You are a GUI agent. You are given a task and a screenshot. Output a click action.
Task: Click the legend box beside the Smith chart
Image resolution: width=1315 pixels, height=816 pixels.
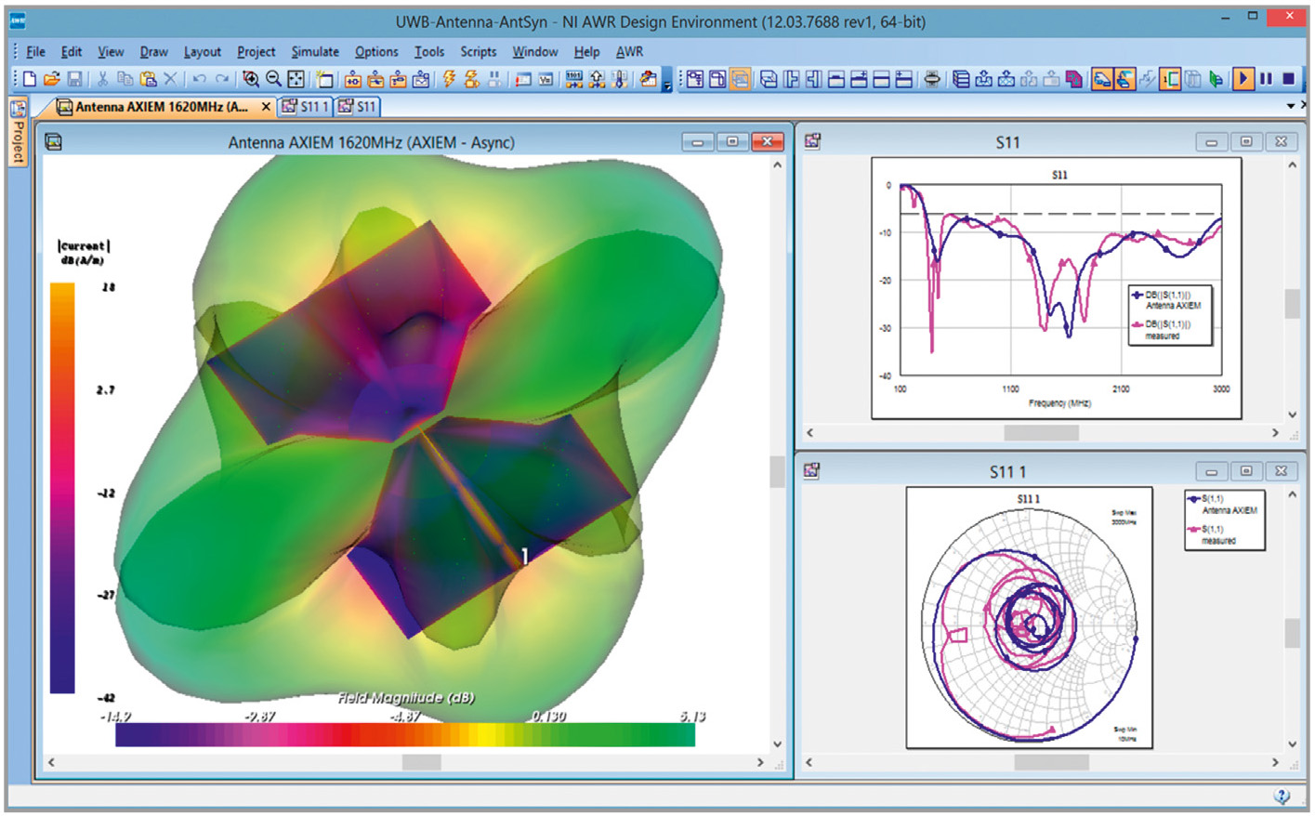tap(1224, 520)
